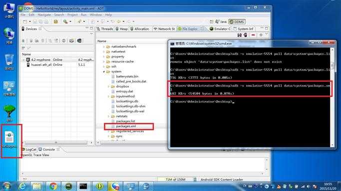The image size is (341, 191).
Task: Collapse the system folder
Action: point(104,72)
